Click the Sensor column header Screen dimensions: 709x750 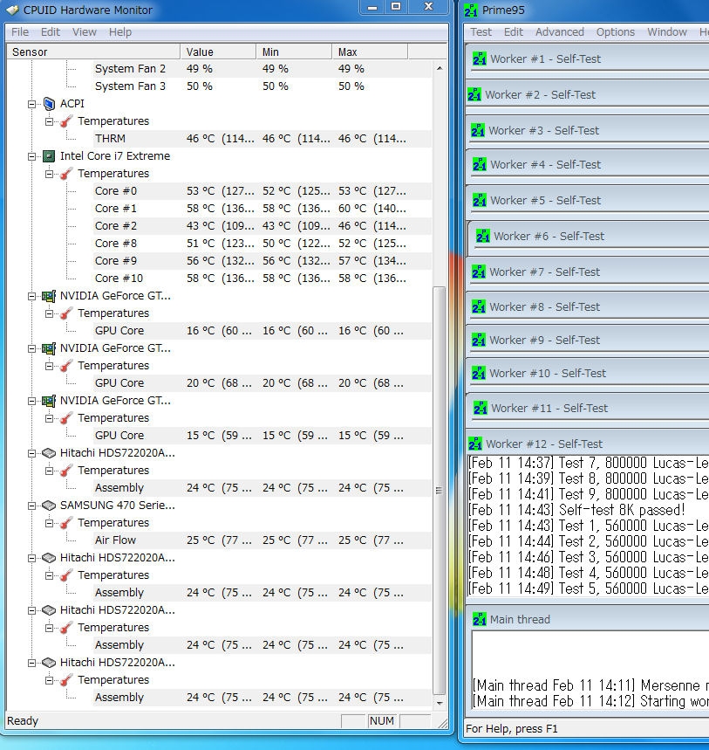92,52
